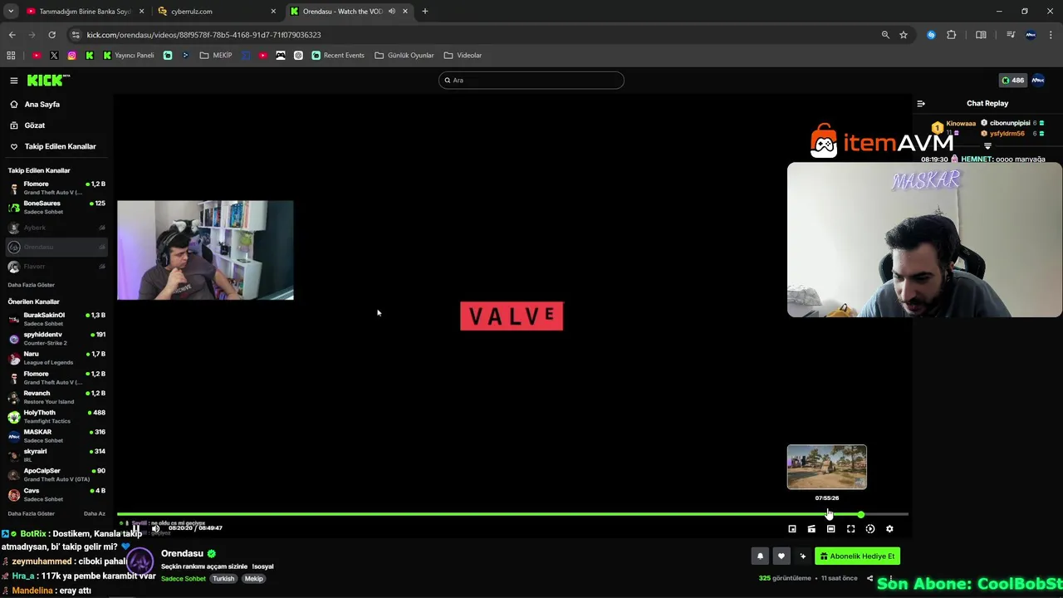Click the notification bell for Orendasu
The height and width of the screenshot is (598, 1063).
[760, 556]
